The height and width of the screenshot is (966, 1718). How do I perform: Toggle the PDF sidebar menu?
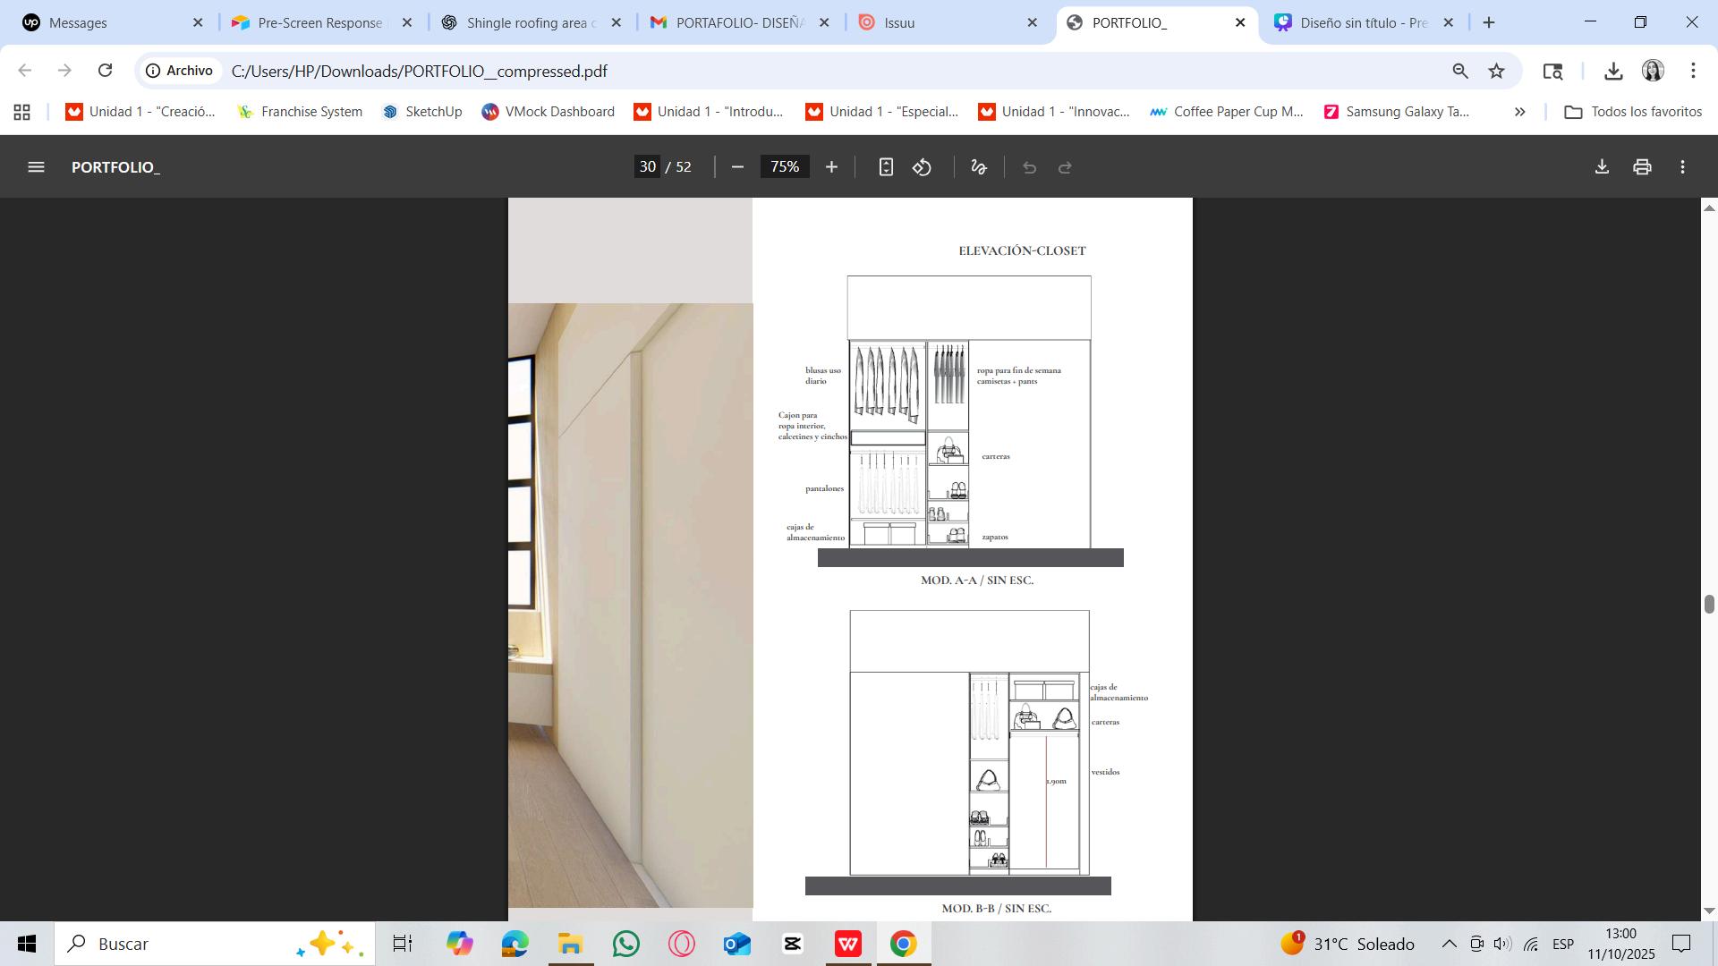point(36,167)
